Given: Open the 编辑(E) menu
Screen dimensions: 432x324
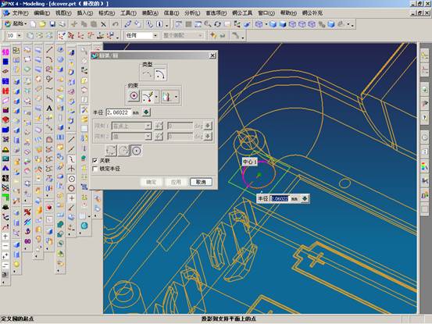Looking at the screenshot, I should 42,13.
